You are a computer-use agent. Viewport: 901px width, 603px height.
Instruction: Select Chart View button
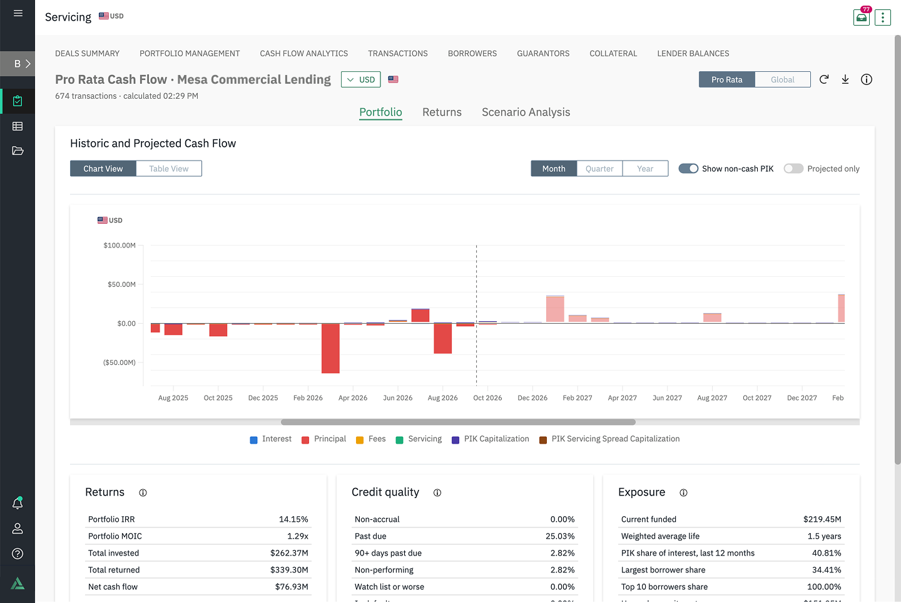click(x=103, y=169)
